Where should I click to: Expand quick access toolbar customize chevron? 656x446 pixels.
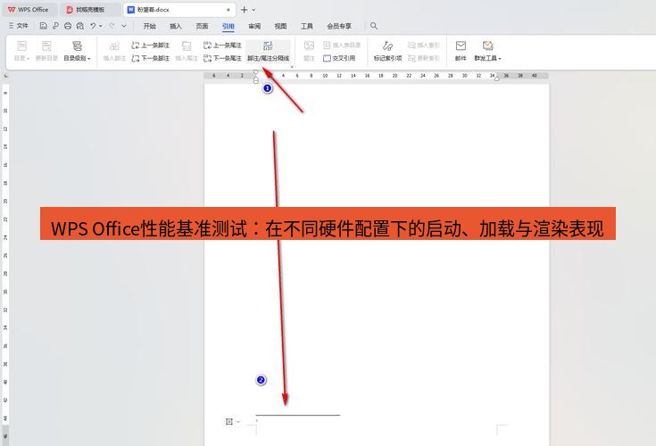tap(124, 26)
